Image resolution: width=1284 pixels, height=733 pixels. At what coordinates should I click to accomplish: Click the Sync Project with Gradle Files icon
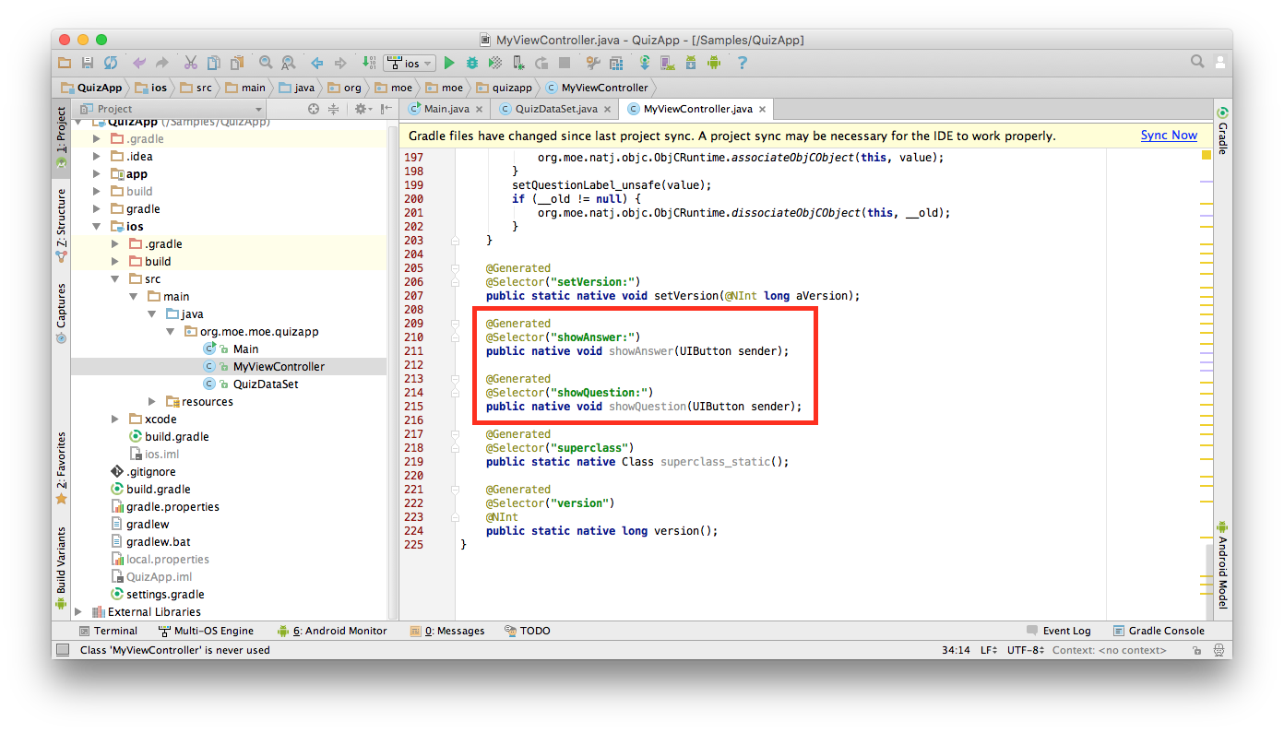pyautogui.click(x=645, y=63)
